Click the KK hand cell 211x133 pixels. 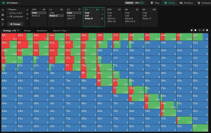[25, 45]
